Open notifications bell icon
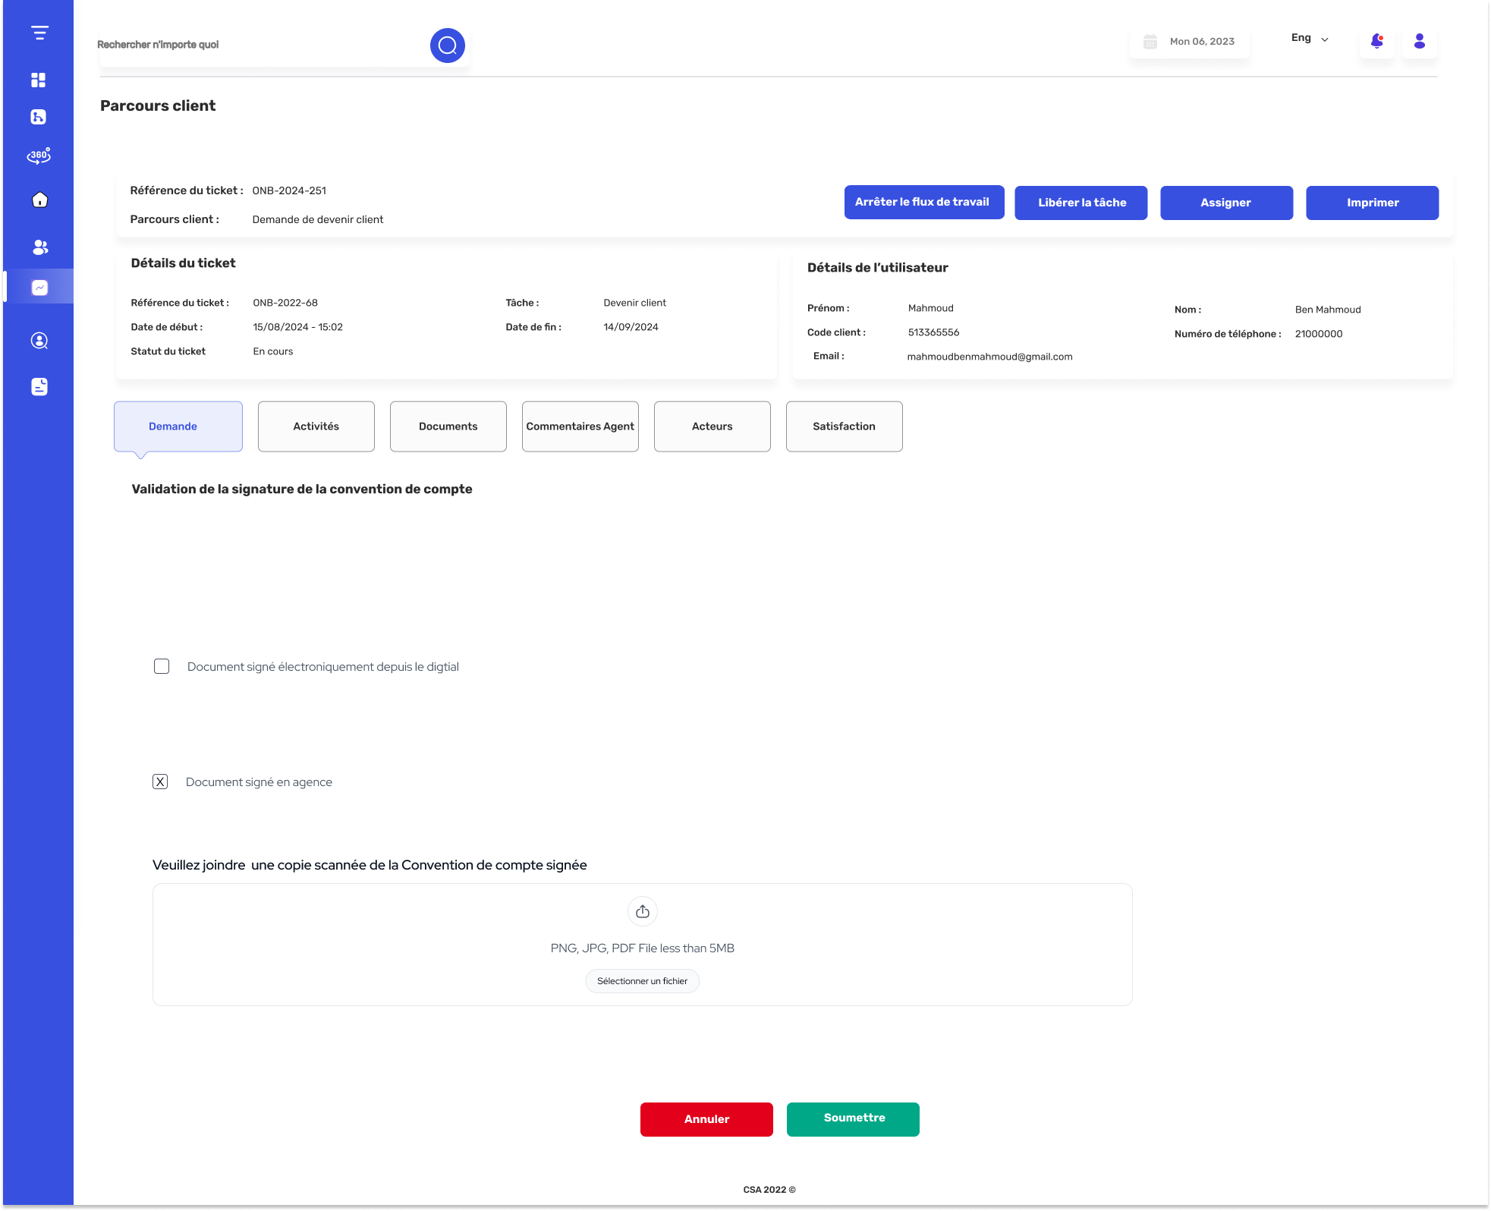This screenshot has width=1491, height=1211. tap(1377, 41)
